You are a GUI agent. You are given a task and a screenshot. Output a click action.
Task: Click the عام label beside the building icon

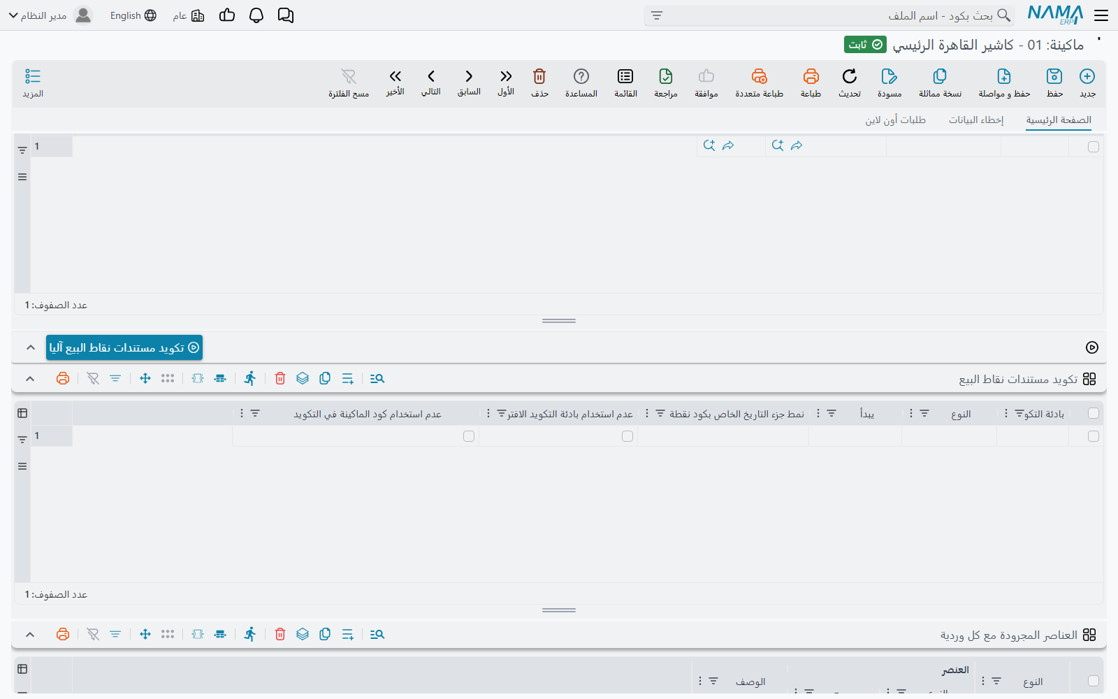180,16
